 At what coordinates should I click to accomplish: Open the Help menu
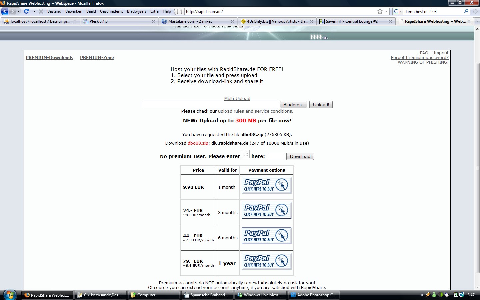[167, 11]
